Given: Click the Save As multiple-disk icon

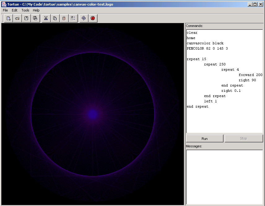Looking at the screenshot, I should click(35, 18).
